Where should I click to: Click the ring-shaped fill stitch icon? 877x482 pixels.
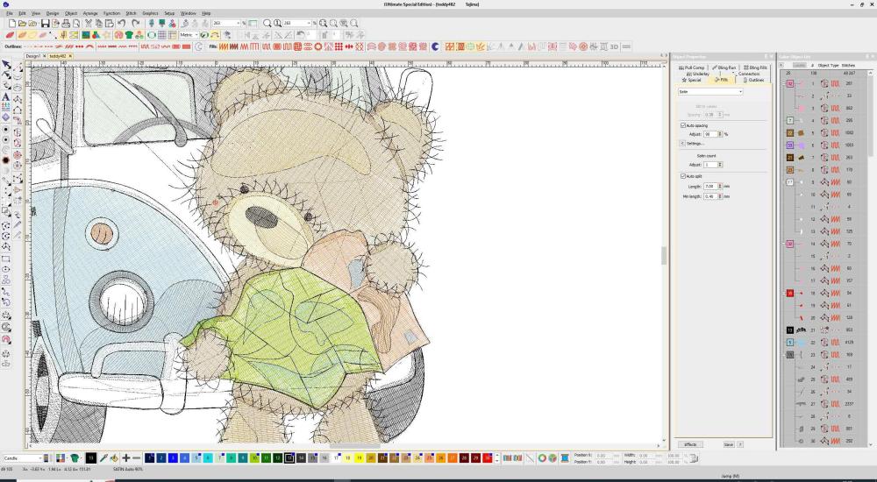point(318,46)
